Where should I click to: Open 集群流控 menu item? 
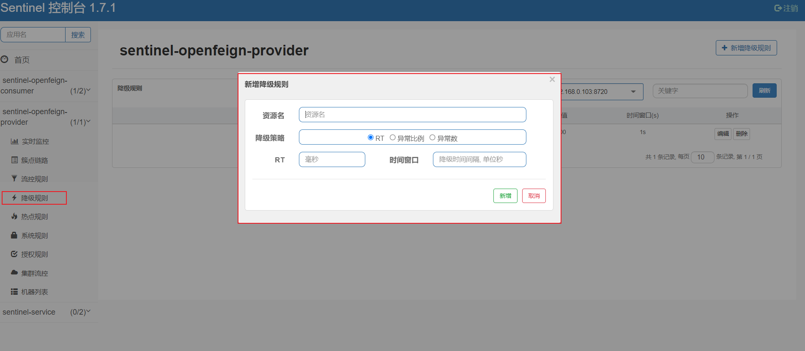coord(35,274)
